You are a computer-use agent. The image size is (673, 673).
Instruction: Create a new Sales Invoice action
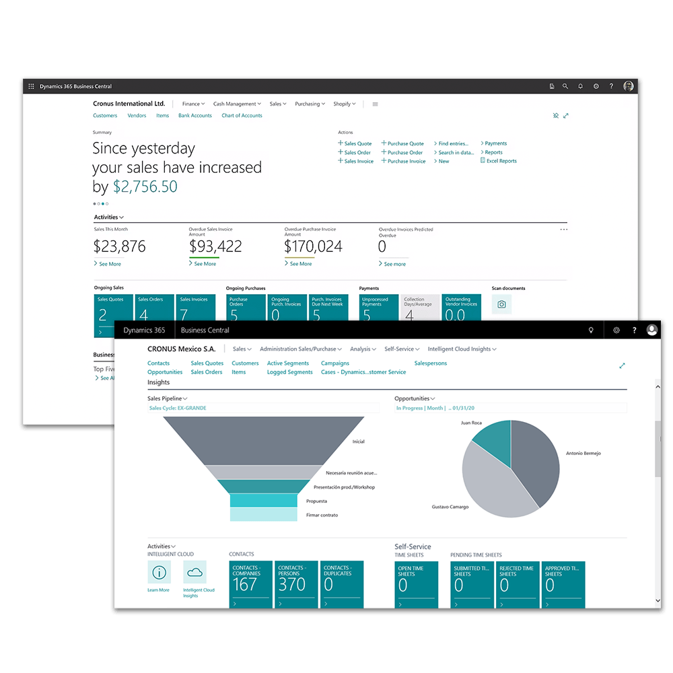355,161
